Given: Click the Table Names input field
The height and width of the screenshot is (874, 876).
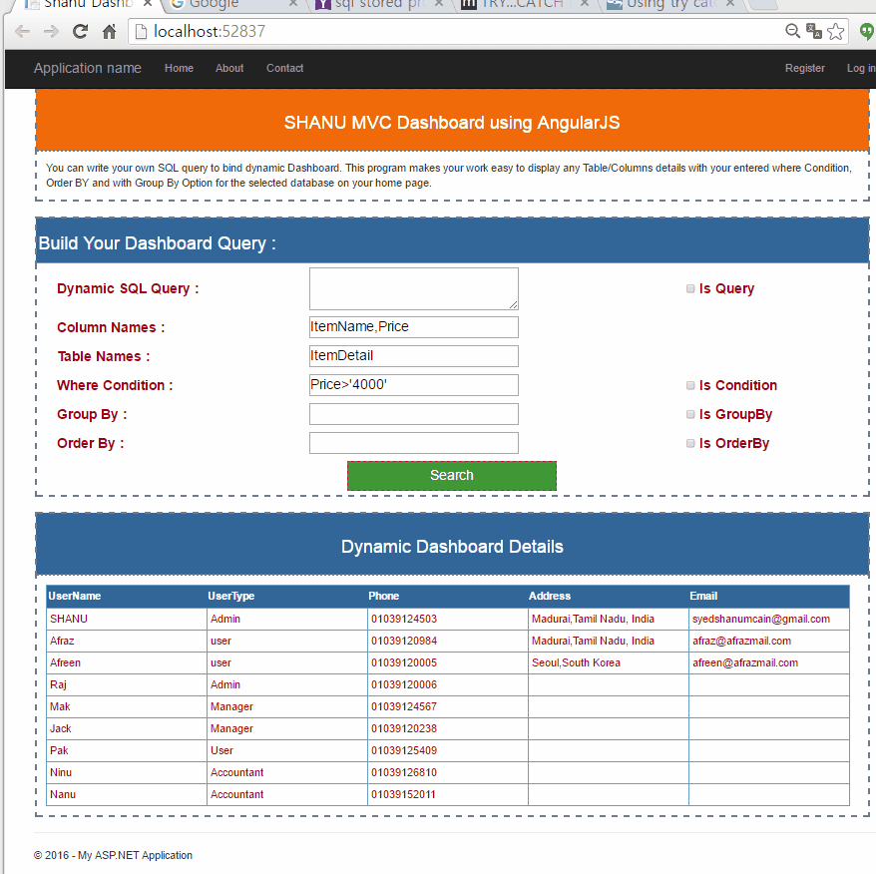Looking at the screenshot, I should [414, 356].
